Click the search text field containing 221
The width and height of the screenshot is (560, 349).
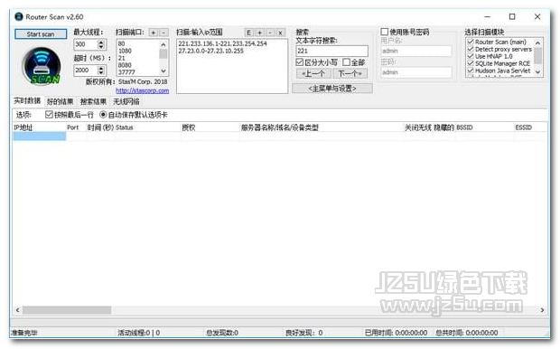coord(331,51)
